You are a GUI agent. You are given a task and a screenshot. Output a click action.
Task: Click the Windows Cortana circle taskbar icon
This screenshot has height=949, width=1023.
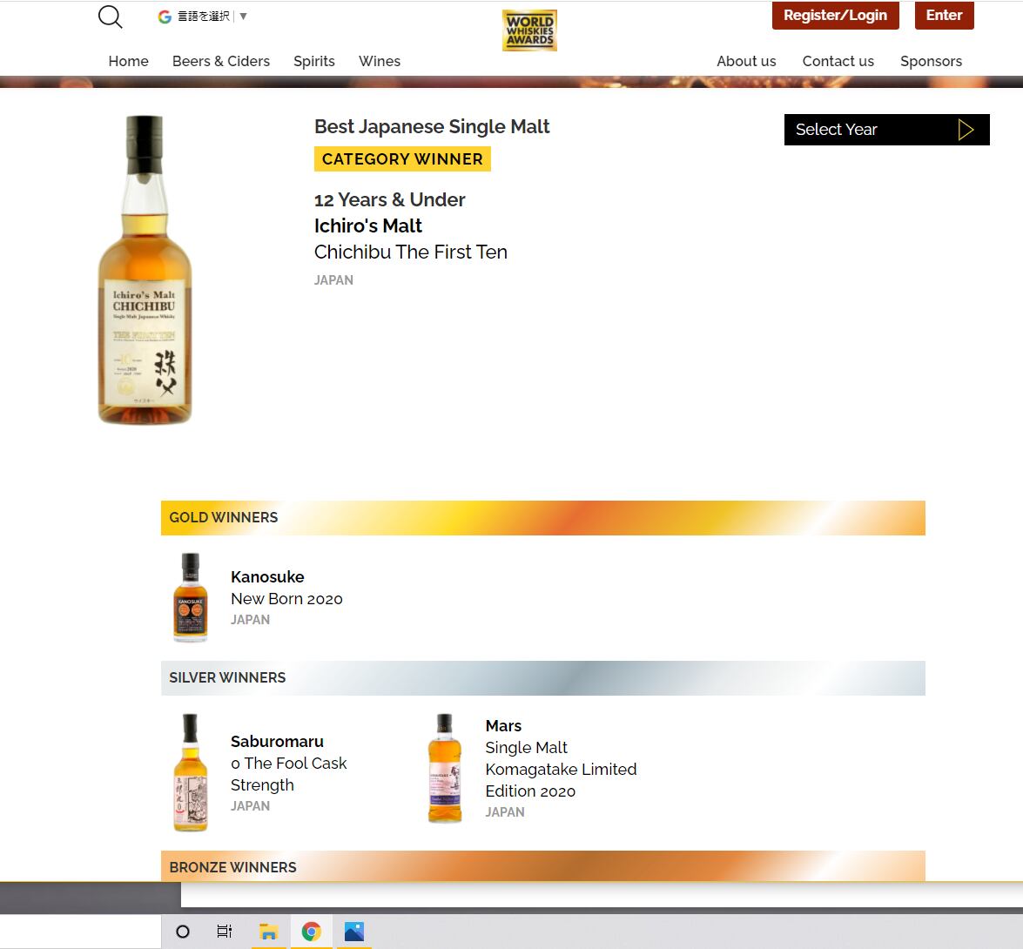[184, 932]
